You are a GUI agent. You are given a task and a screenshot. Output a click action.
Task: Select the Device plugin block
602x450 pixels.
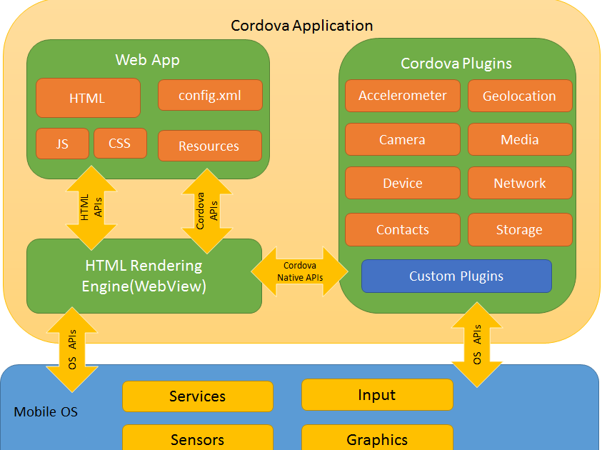tap(402, 183)
